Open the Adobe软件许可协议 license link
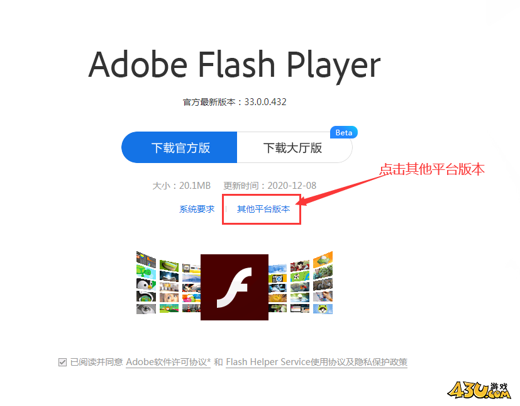 pyautogui.click(x=169, y=362)
